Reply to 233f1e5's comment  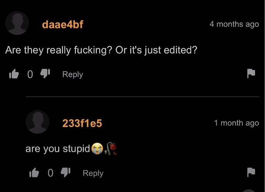pyautogui.click(x=93, y=174)
